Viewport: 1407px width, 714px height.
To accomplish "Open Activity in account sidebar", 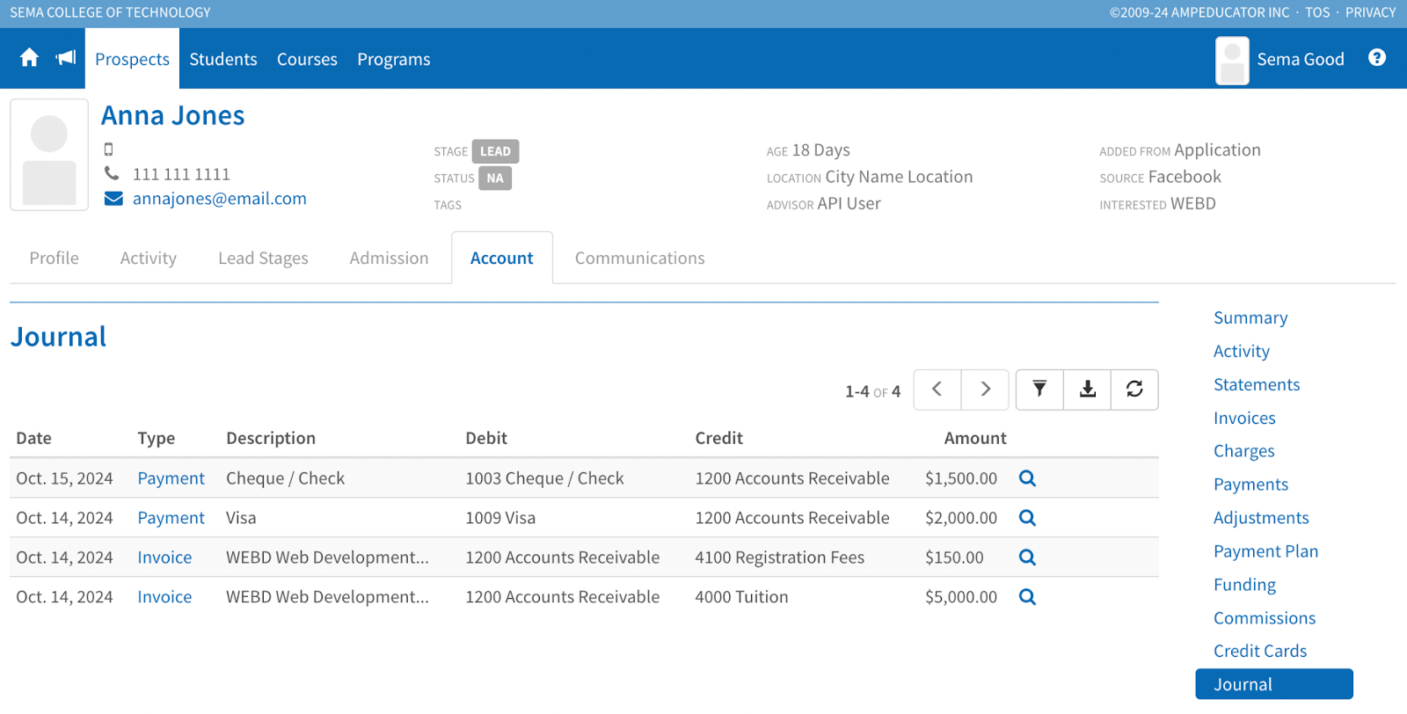I will (x=1242, y=351).
